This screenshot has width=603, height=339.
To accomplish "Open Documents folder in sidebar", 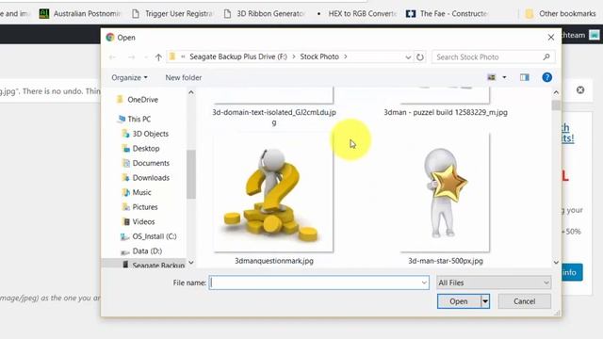I will 146,163.
